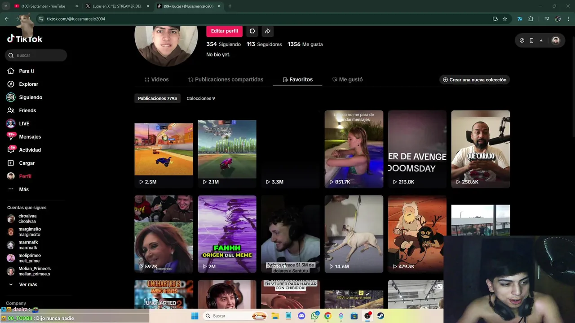Open the Santutu VTuber video

coord(290,294)
